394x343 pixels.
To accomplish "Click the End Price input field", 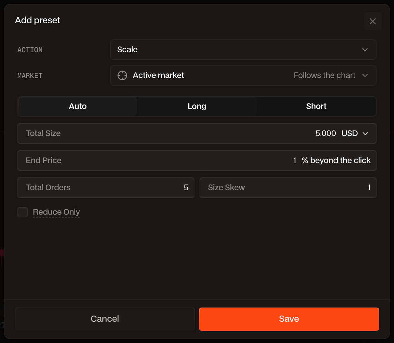I will click(197, 161).
